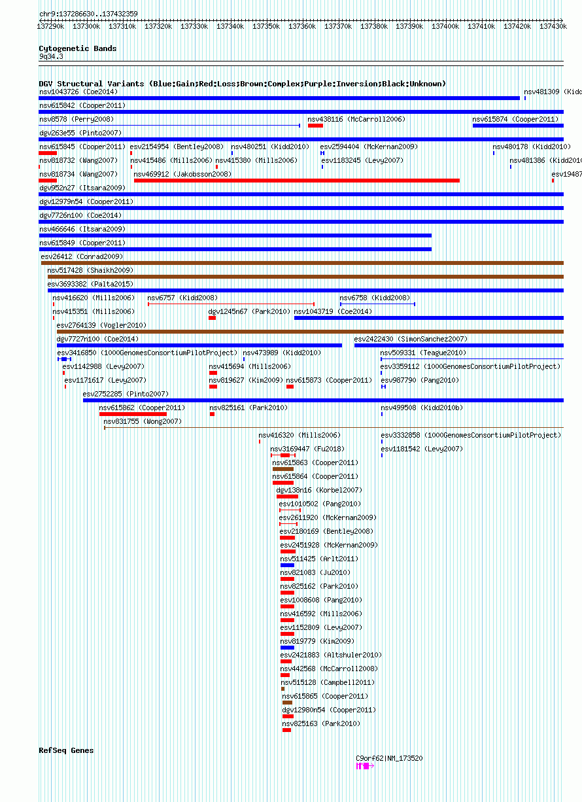The image size is (582, 802).
Task: Click esv1010502 (Pang2010) label
Action: pos(320,504)
